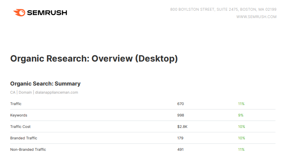Click the Organic Search: Summary heading

45,84
